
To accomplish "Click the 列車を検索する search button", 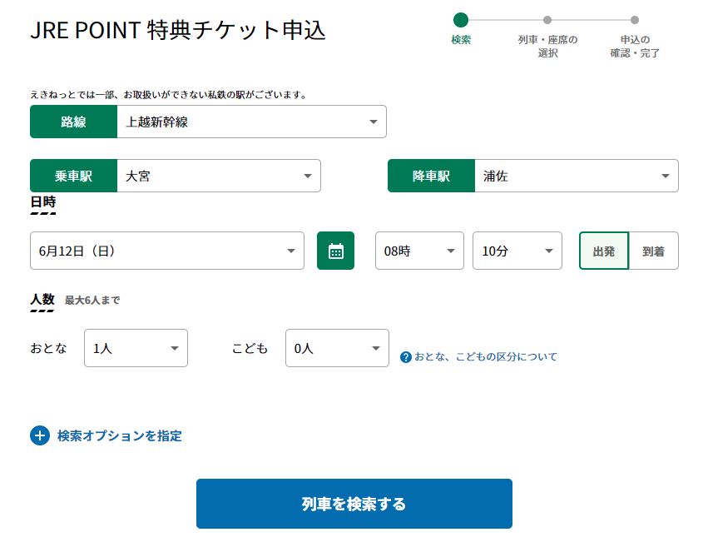I will tap(354, 504).
